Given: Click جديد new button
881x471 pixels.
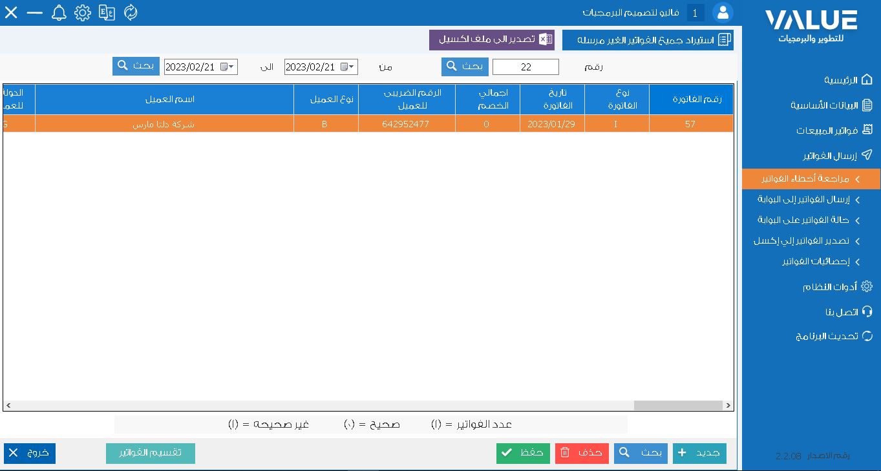Looking at the screenshot, I should point(699,453).
